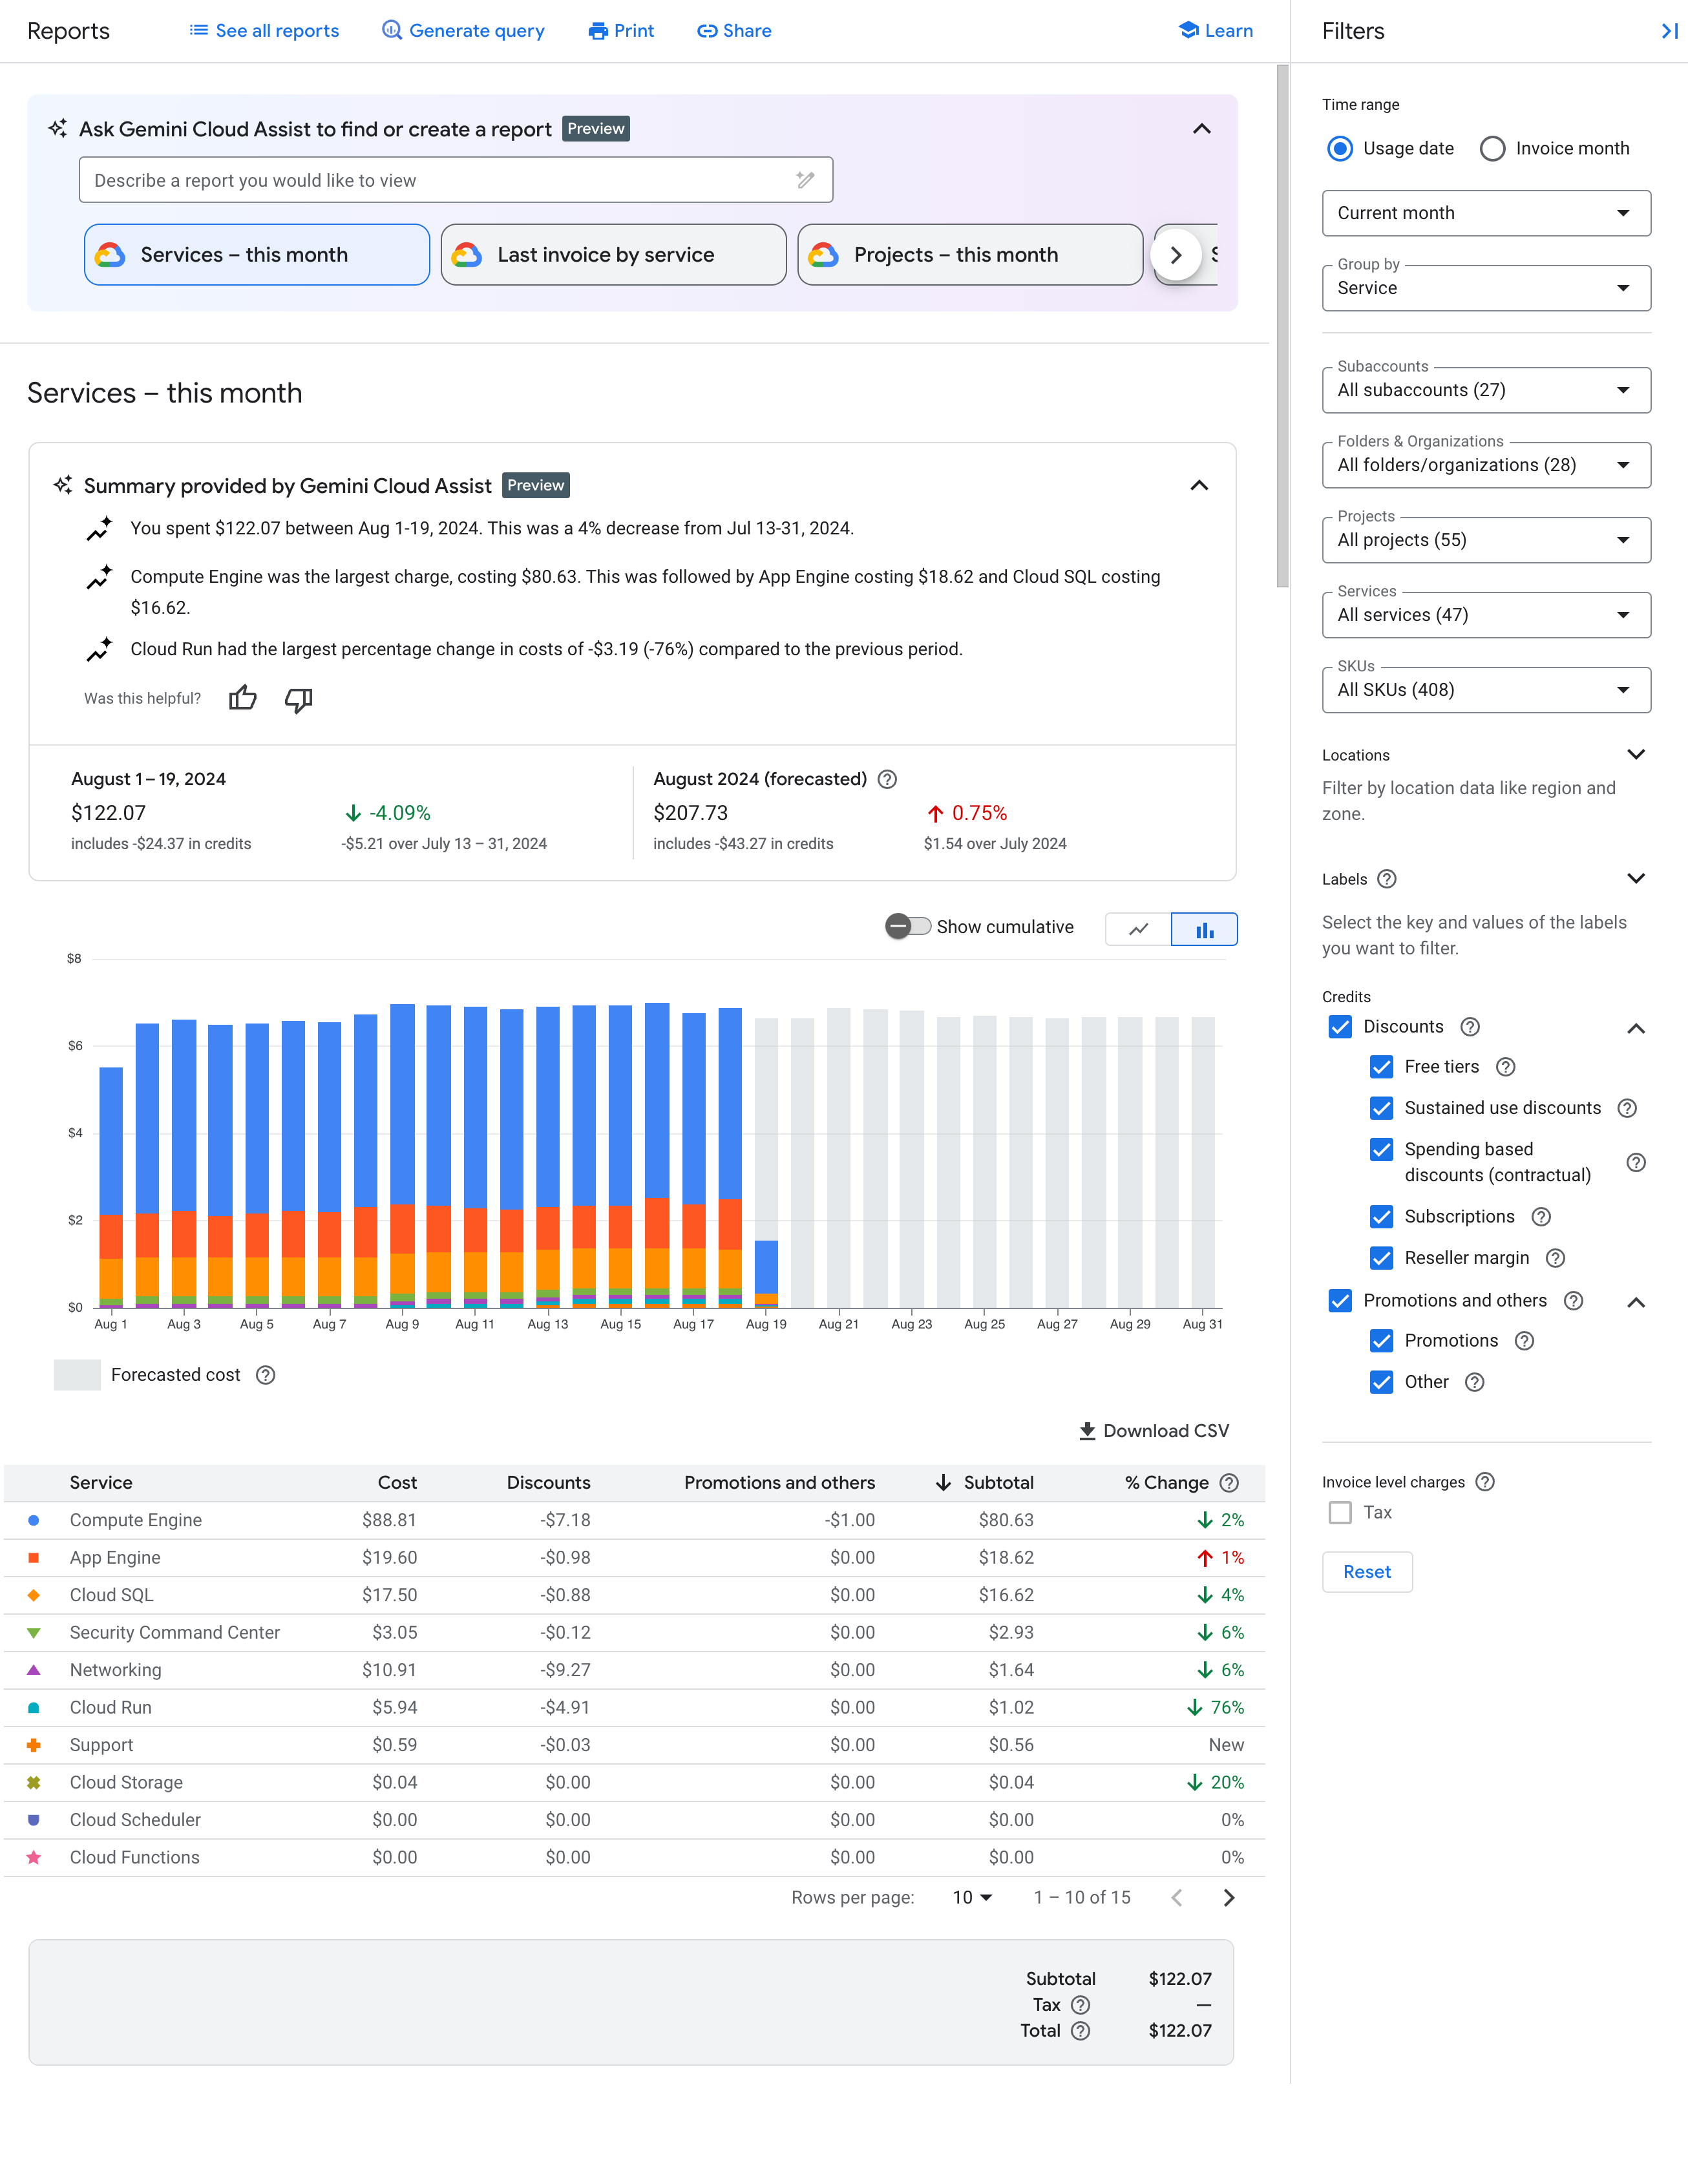Click Reset filters button
The height and width of the screenshot is (2184, 1688).
(x=1367, y=1571)
